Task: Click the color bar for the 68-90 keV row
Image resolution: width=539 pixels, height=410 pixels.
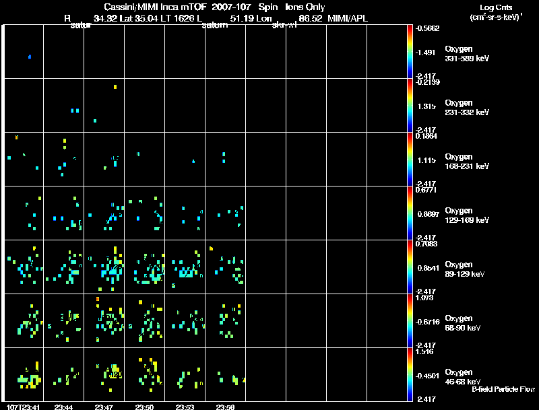Action: 410,321
